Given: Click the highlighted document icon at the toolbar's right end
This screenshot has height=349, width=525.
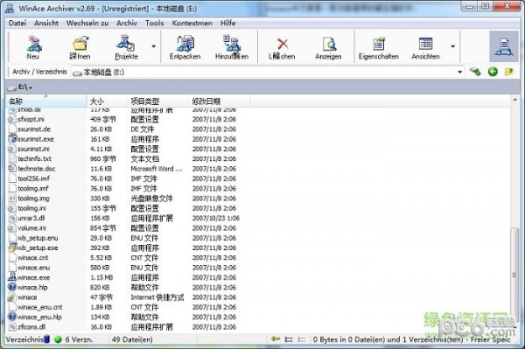Looking at the screenshot, I should (x=504, y=46).
